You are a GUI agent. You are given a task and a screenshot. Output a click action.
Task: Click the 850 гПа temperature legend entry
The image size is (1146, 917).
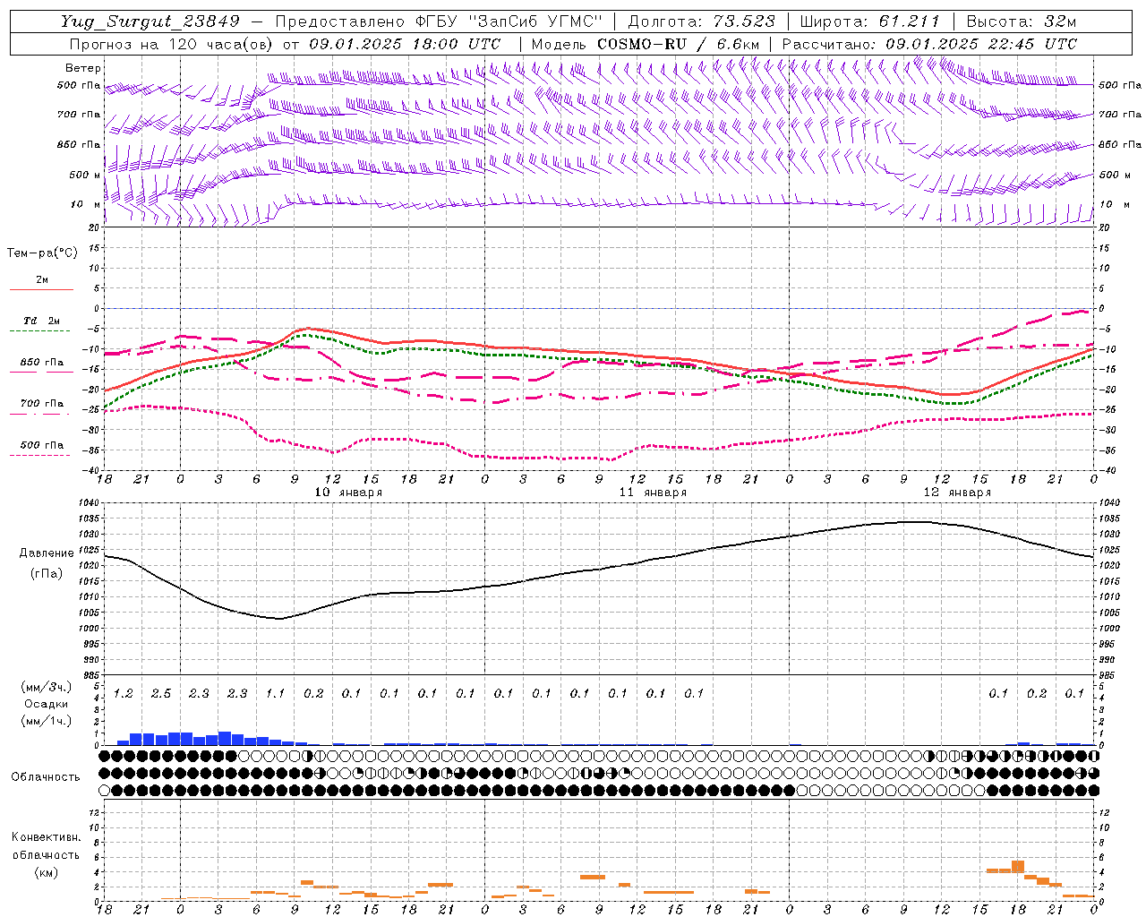pyautogui.click(x=42, y=363)
